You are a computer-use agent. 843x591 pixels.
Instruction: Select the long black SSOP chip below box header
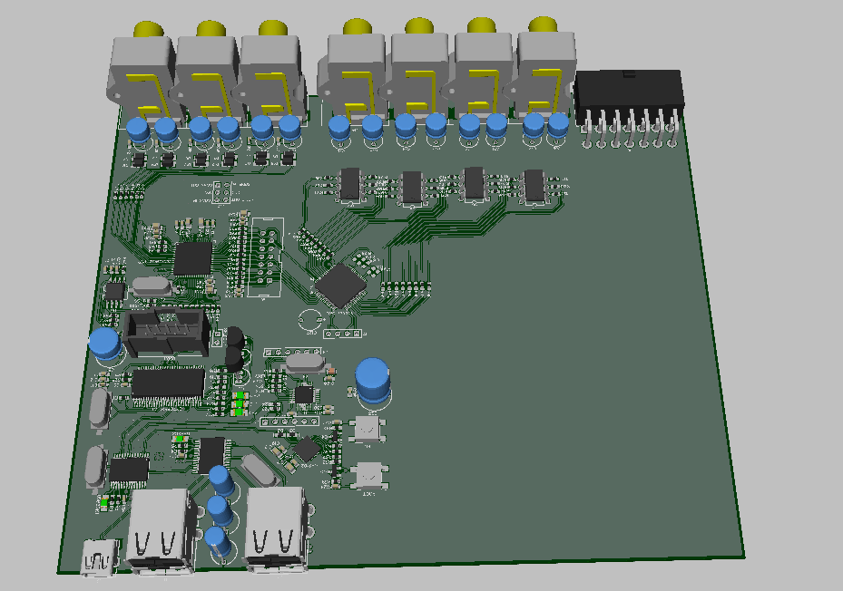pyautogui.click(x=168, y=383)
